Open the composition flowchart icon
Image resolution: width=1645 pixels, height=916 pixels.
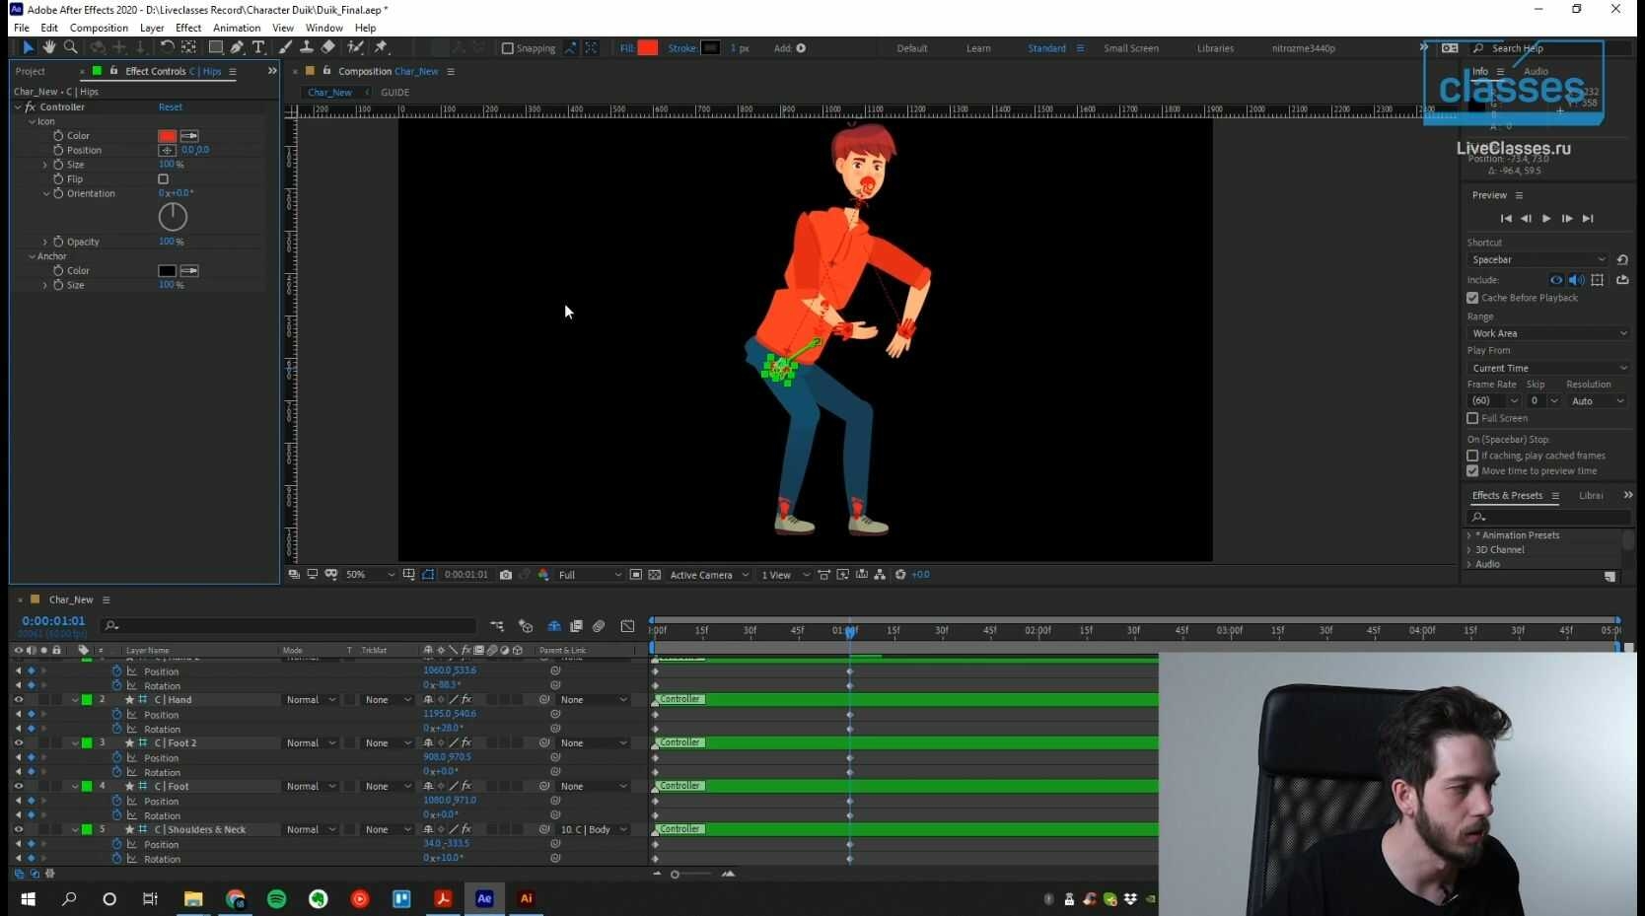[x=880, y=575]
